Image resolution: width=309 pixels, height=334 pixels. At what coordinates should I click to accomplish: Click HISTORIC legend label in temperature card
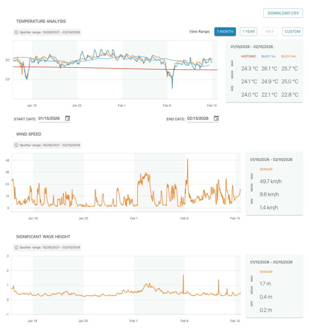(x=249, y=56)
